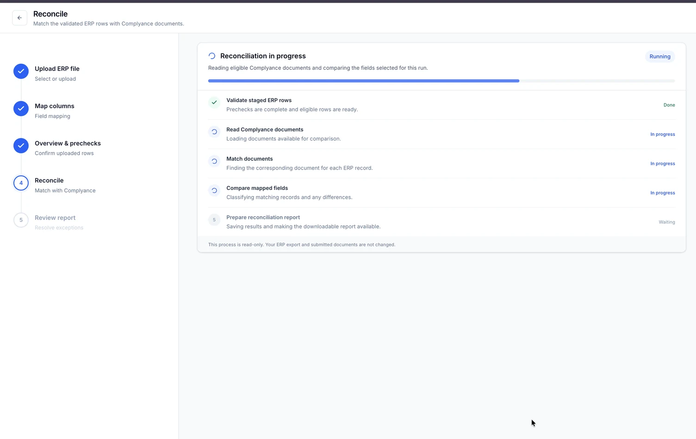Click the Compare mapped fields title

click(x=257, y=188)
